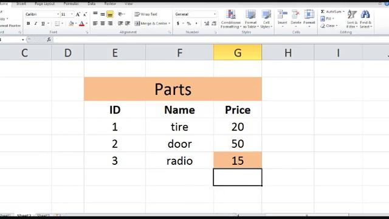Toggle Middle Align
389x219 pixels.
(x=103, y=14)
